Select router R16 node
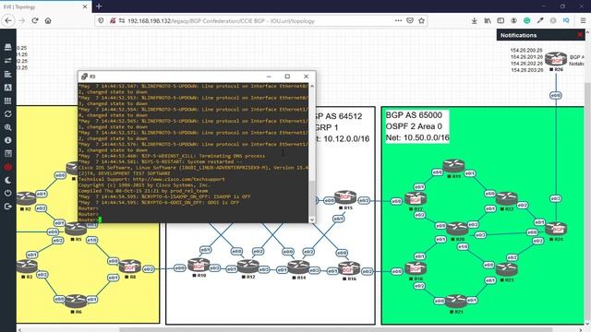 point(349,268)
